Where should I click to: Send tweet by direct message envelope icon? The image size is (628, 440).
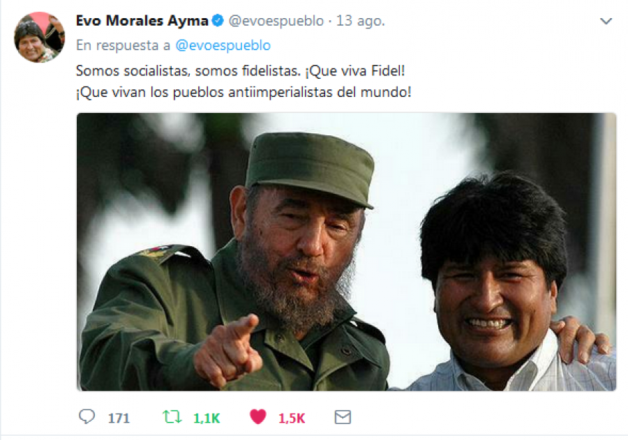click(343, 417)
